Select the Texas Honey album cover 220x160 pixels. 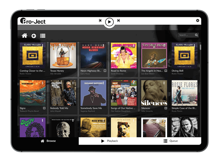[63, 55]
